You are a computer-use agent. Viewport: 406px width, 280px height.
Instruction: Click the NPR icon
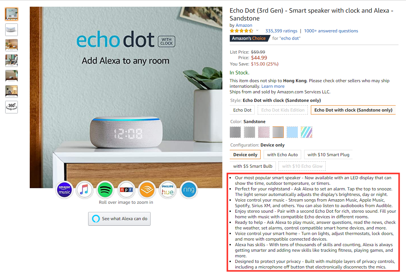pos(126,190)
